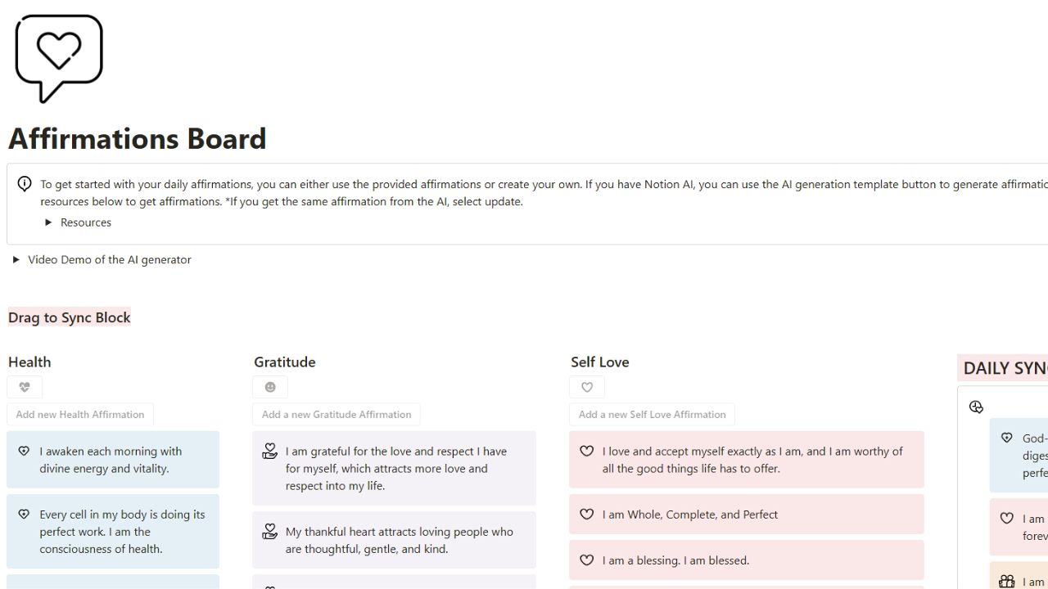Click the Health heartbeat icon button
1048x589 pixels.
click(x=25, y=387)
